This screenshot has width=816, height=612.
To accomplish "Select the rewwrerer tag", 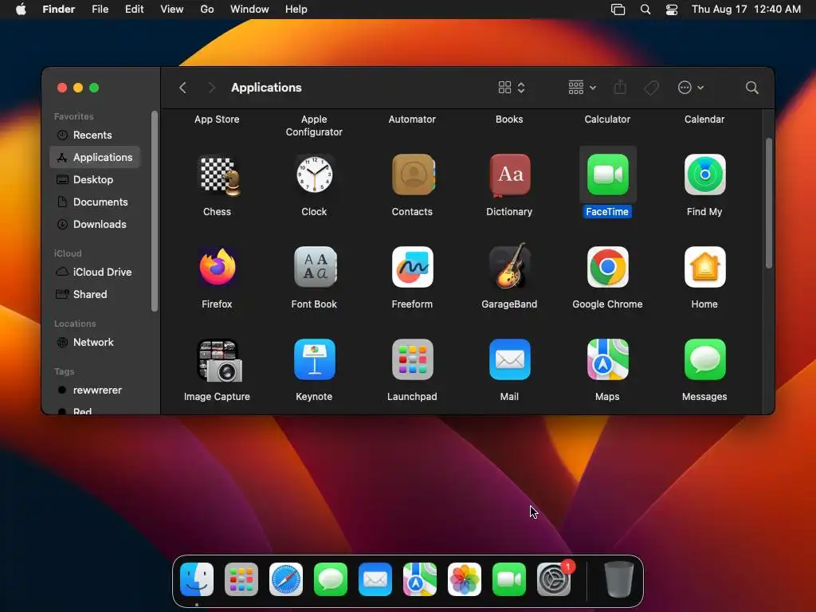I will point(95,390).
